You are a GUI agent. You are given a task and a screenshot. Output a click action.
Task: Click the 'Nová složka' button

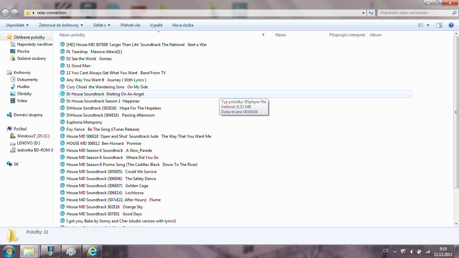coord(183,25)
